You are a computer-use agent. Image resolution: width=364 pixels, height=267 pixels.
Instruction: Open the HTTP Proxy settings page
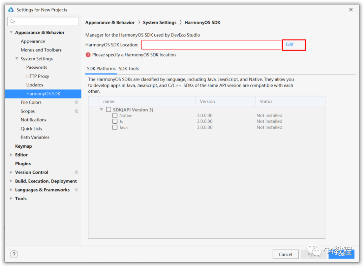pos(38,76)
